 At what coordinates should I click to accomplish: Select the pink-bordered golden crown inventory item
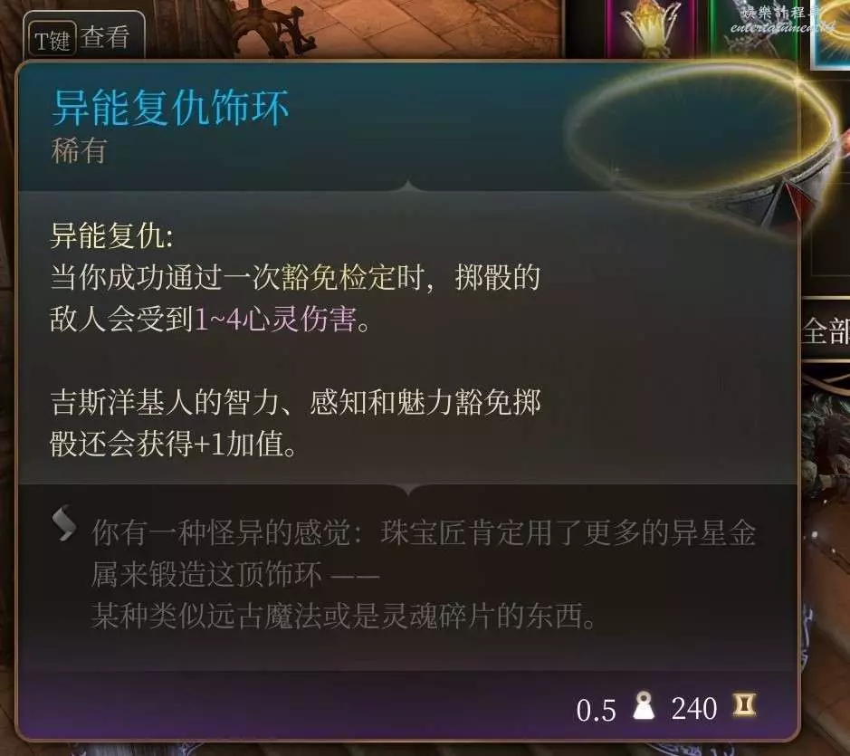click(x=651, y=27)
